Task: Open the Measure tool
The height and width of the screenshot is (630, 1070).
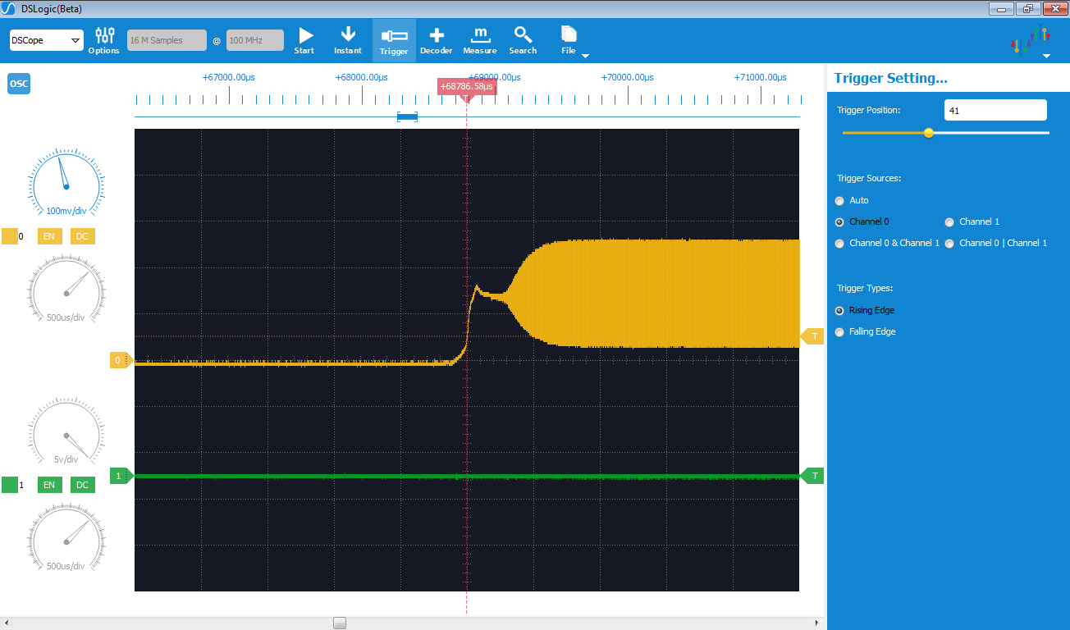Action: pos(479,40)
